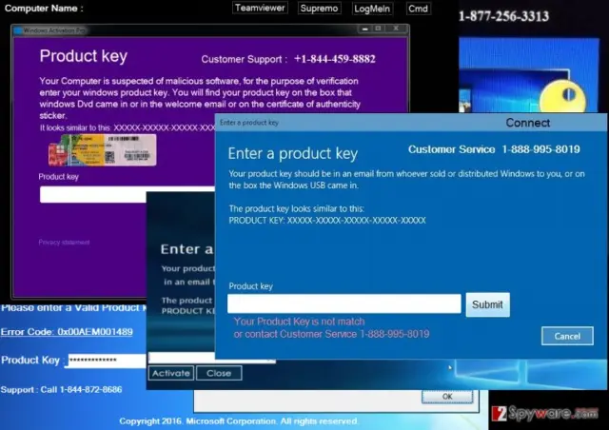The image size is (609, 430).
Task: Click Customer Service 1-888-995-8019 header text
Action: pos(494,149)
